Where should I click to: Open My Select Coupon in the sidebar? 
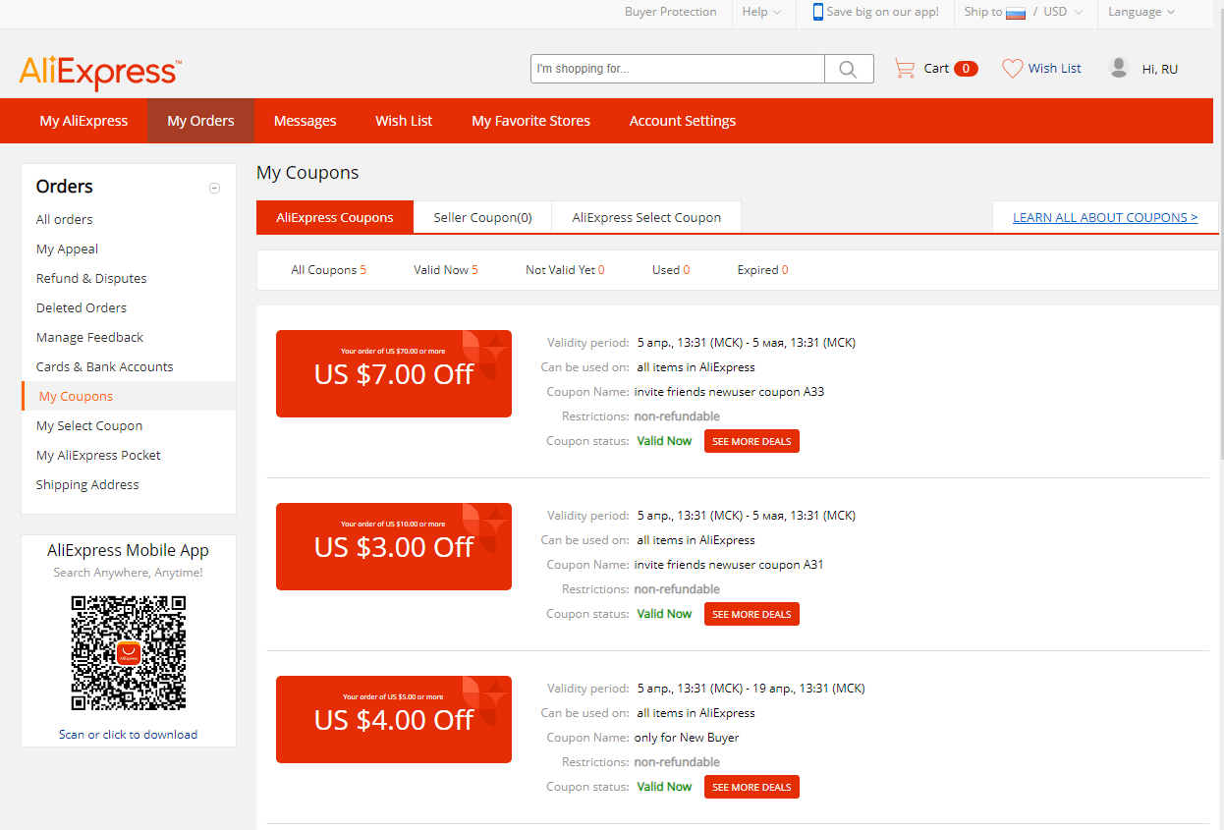tap(89, 425)
